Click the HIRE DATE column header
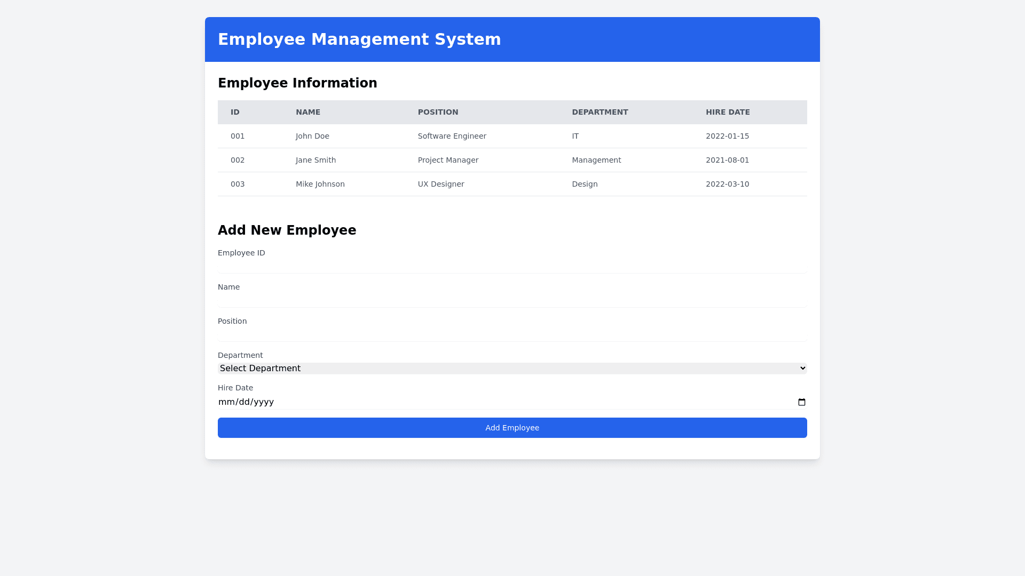The width and height of the screenshot is (1025, 576). coord(728,112)
